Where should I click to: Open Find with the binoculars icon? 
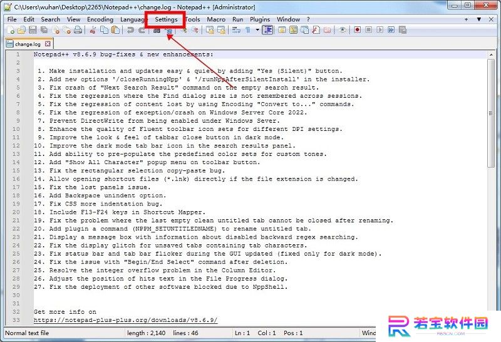[157, 30]
